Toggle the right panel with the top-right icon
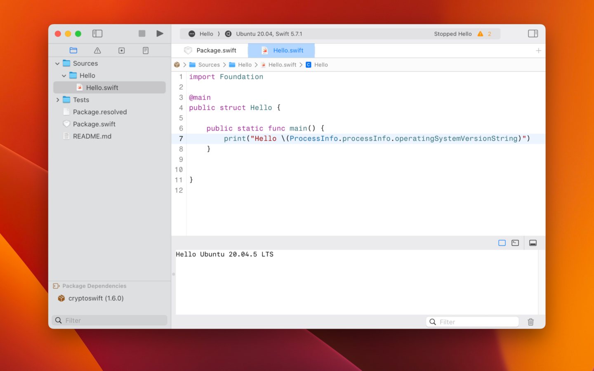 tap(533, 33)
